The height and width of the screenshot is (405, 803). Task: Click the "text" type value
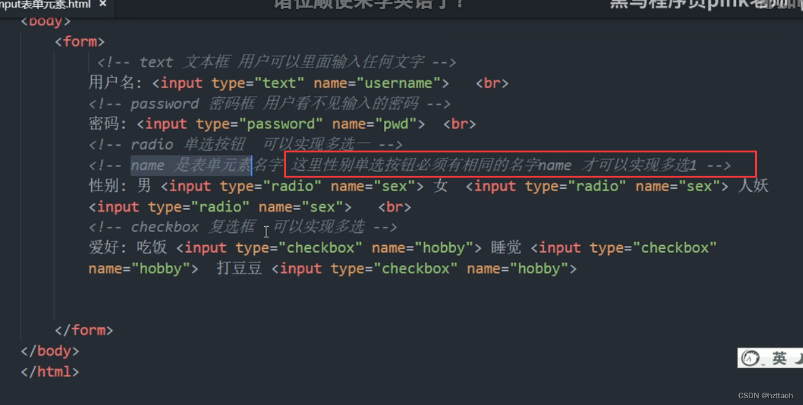(x=280, y=83)
